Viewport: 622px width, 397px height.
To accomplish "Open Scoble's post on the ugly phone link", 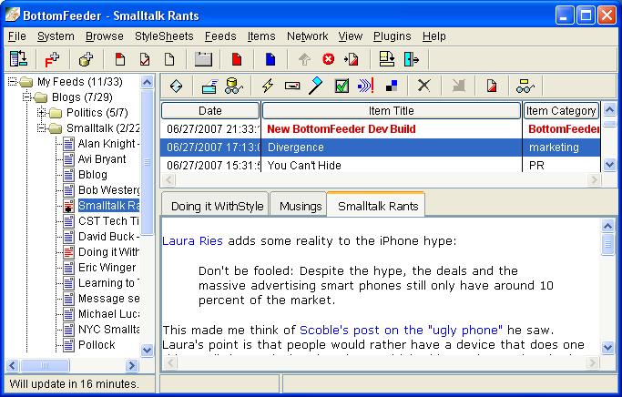I will coord(401,330).
